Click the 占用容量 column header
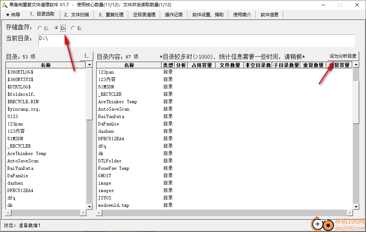 point(202,65)
